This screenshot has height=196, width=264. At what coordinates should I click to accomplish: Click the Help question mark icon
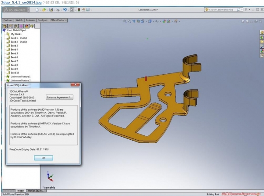pos(246,10)
